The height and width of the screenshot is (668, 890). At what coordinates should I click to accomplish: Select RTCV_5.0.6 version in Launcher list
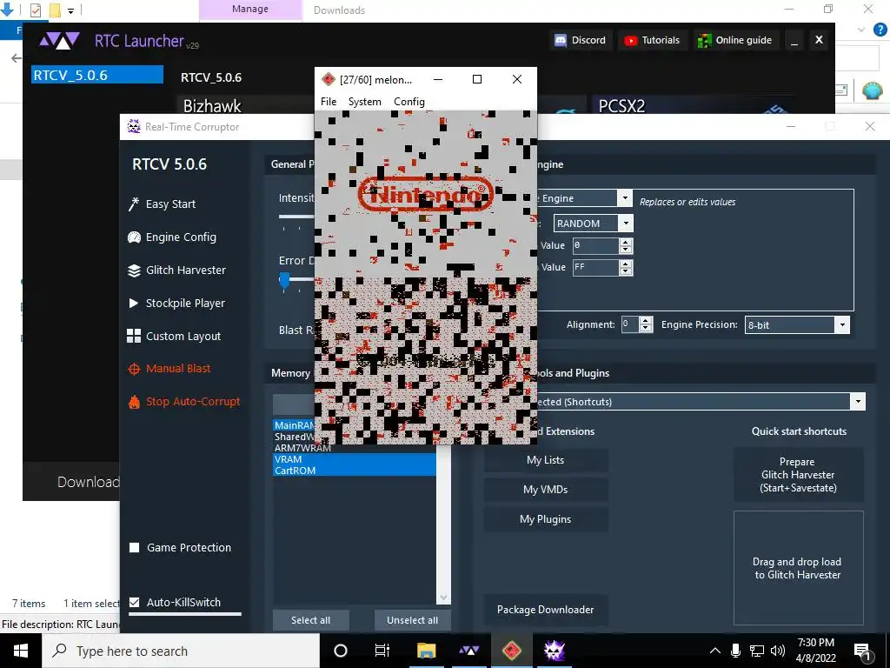pos(97,75)
